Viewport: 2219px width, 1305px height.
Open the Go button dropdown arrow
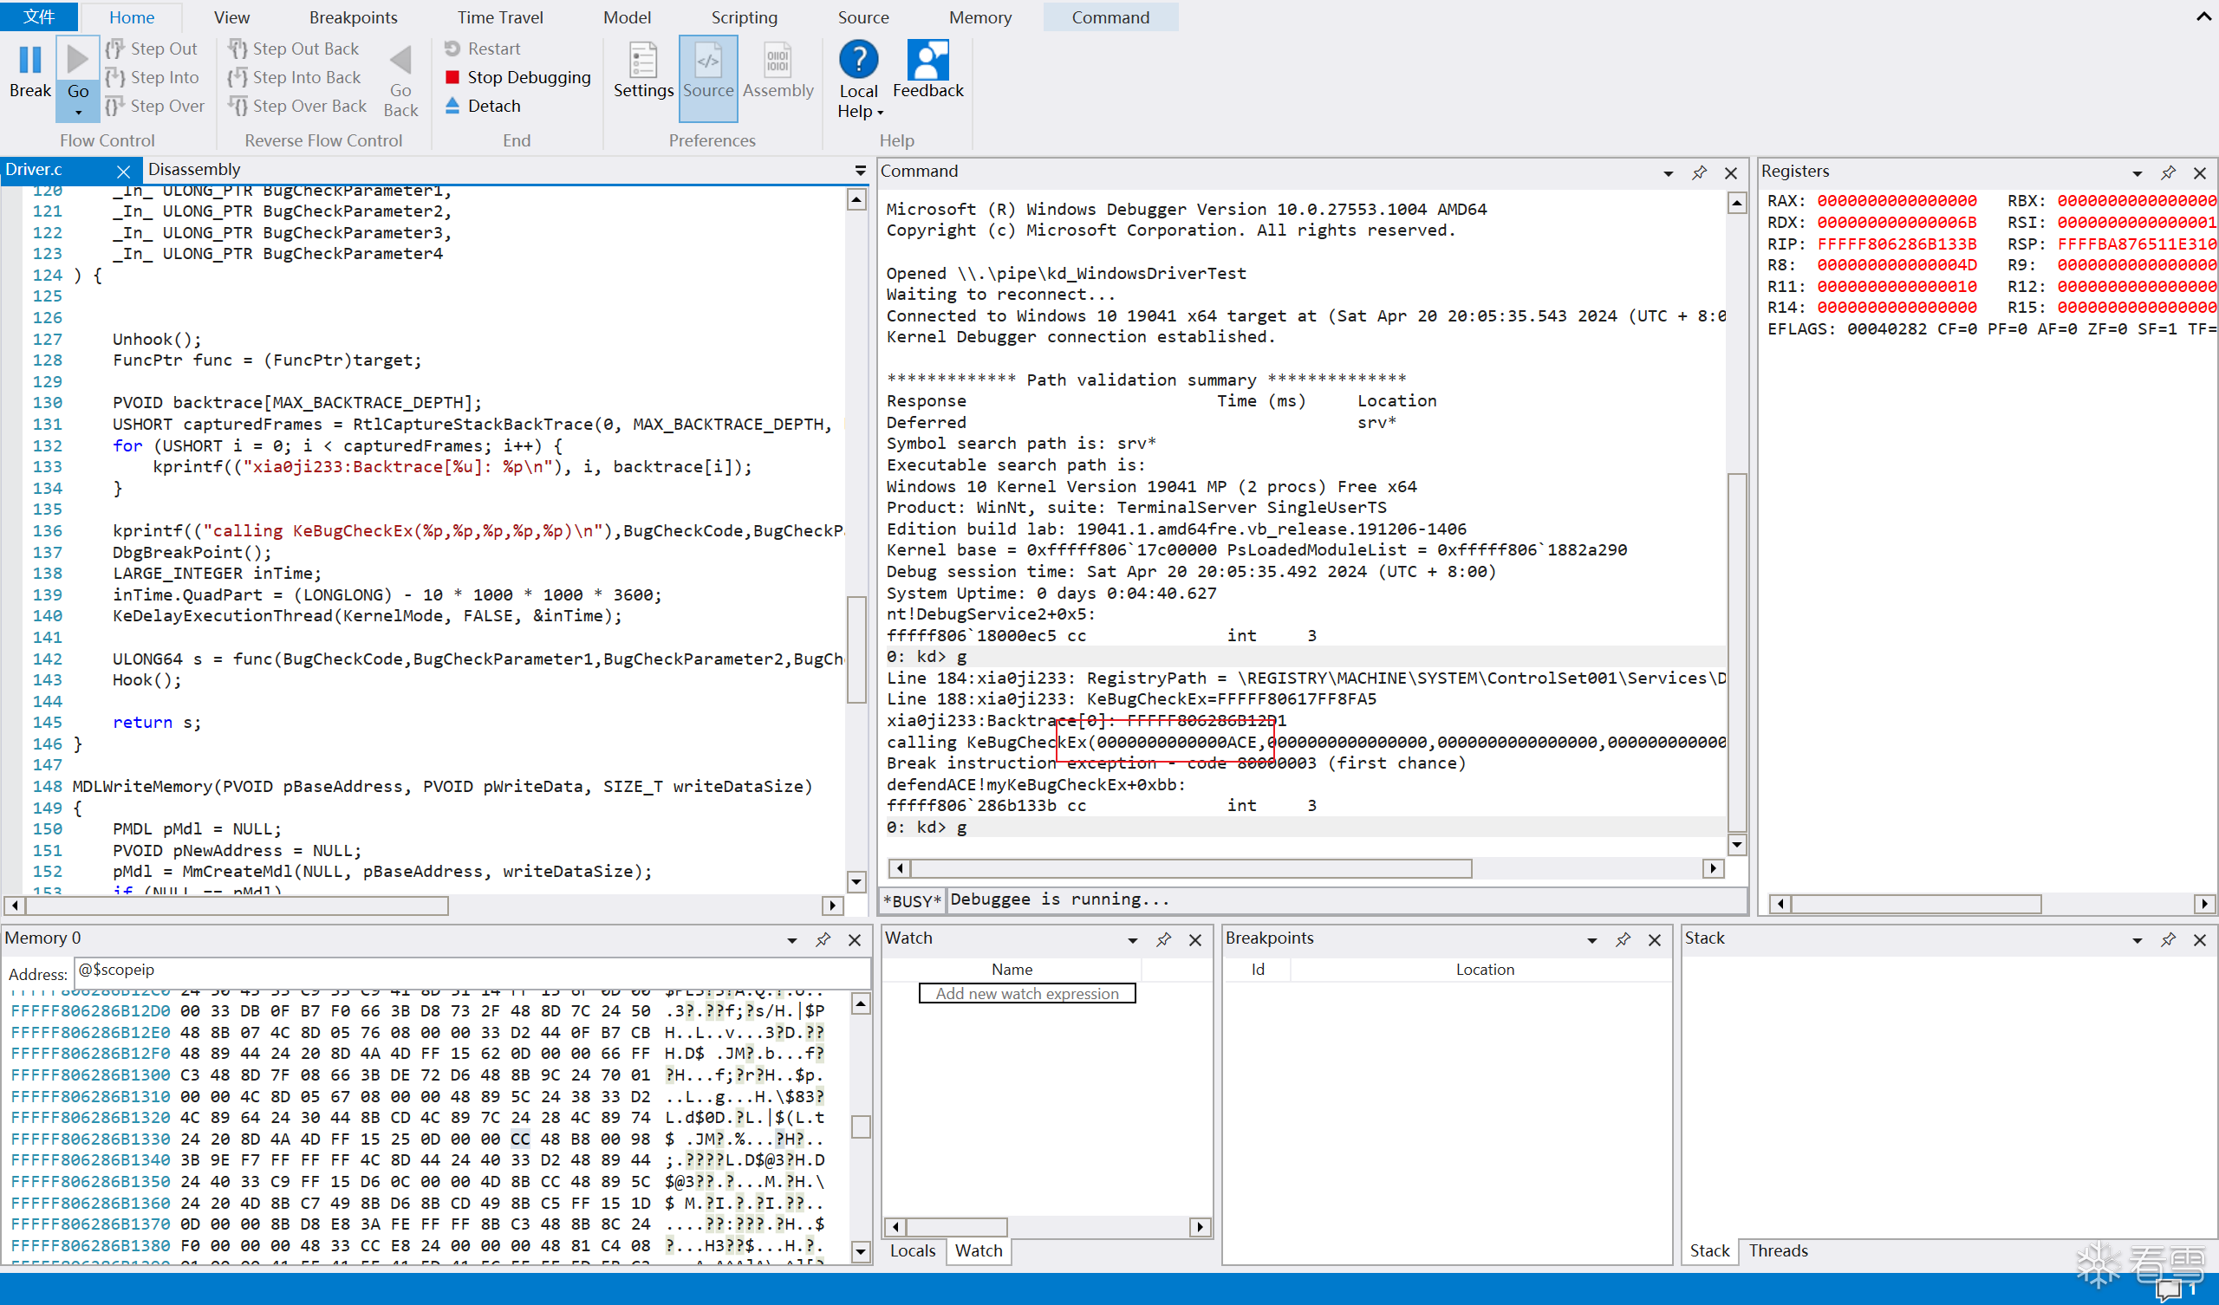coord(77,113)
